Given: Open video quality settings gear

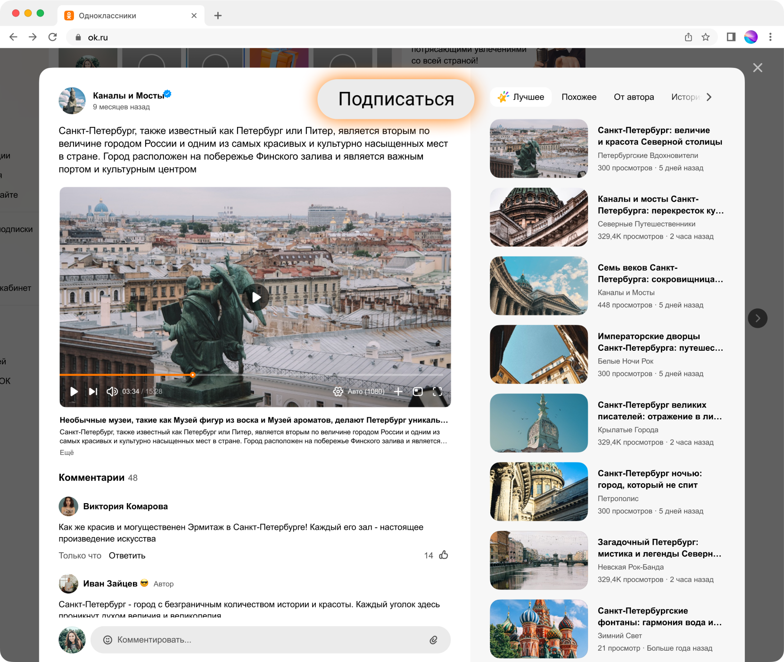Looking at the screenshot, I should (x=338, y=391).
